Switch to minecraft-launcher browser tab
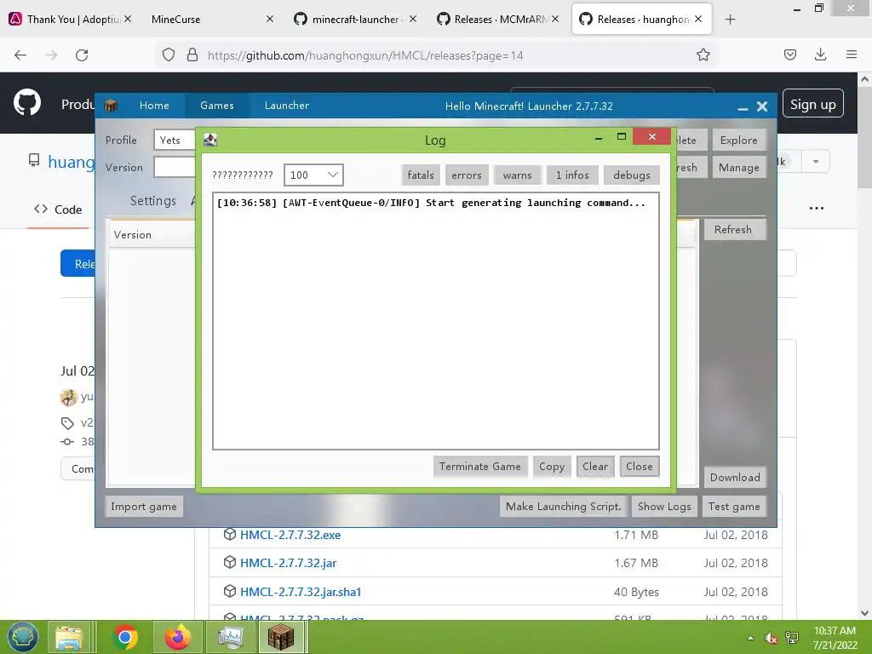This screenshot has width=872, height=654. [356, 20]
